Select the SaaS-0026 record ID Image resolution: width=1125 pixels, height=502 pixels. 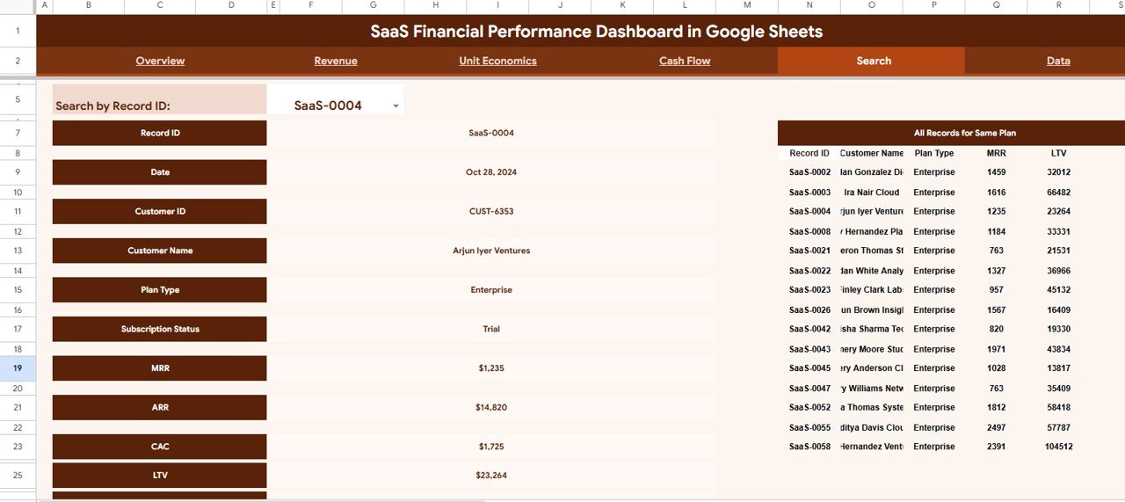click(809, 310)
